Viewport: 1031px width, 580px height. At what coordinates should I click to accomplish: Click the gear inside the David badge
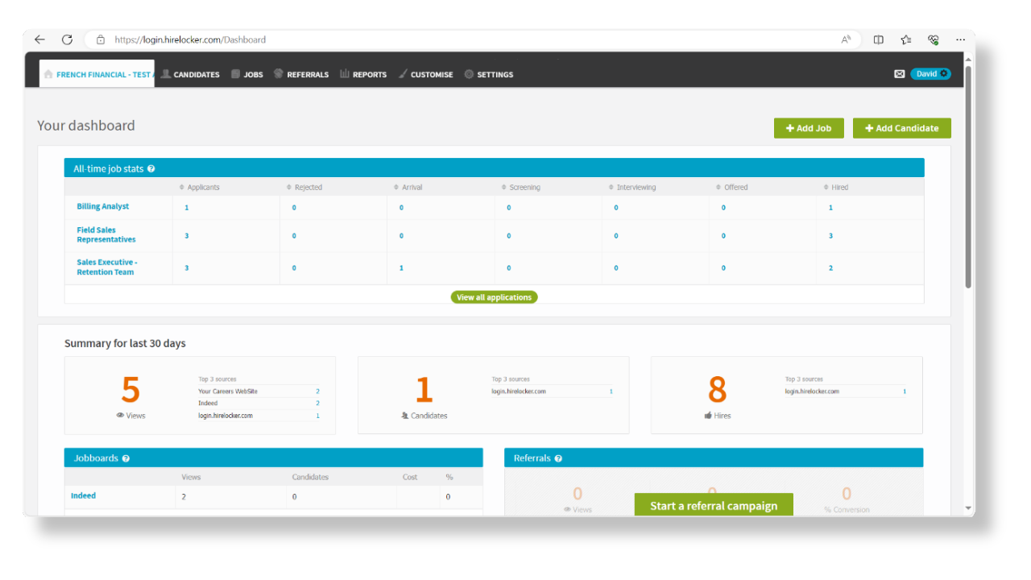click(x=942, y=73)
